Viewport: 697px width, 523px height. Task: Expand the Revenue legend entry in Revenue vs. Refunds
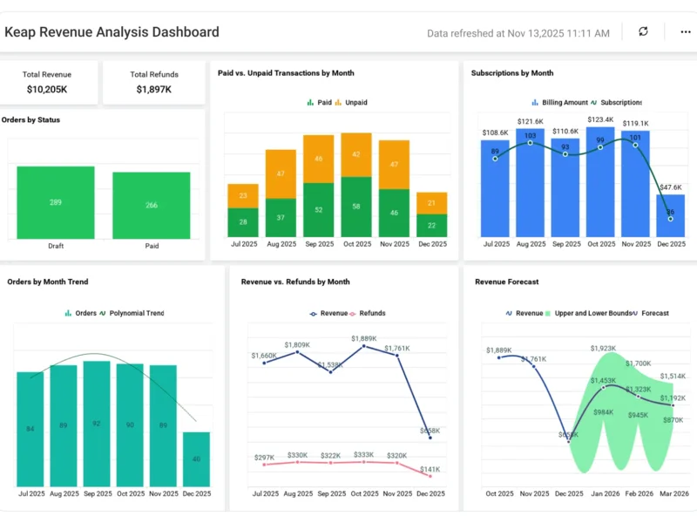pyautogui.click(x=312, y=312)
